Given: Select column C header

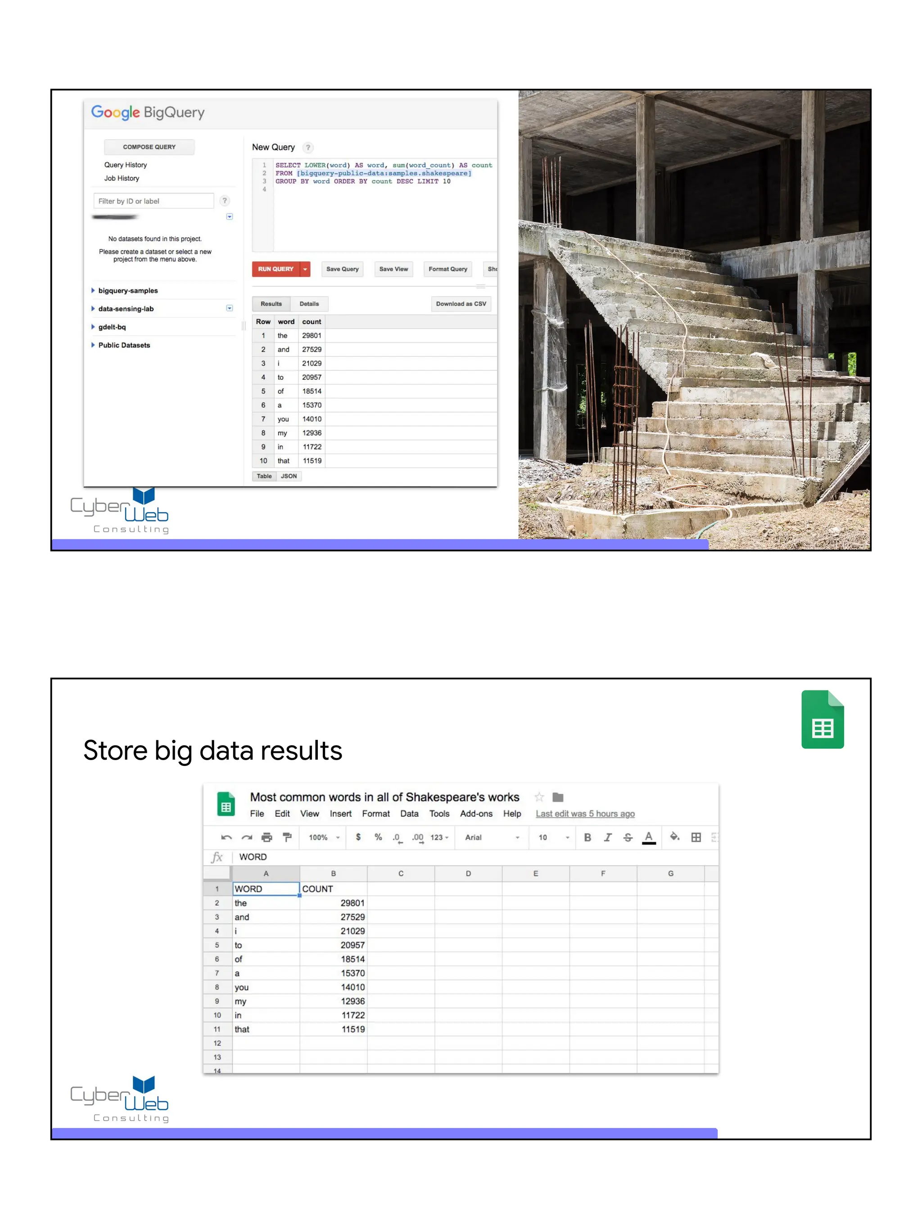Looking at the screenshot, I should (x=401, y=873).
